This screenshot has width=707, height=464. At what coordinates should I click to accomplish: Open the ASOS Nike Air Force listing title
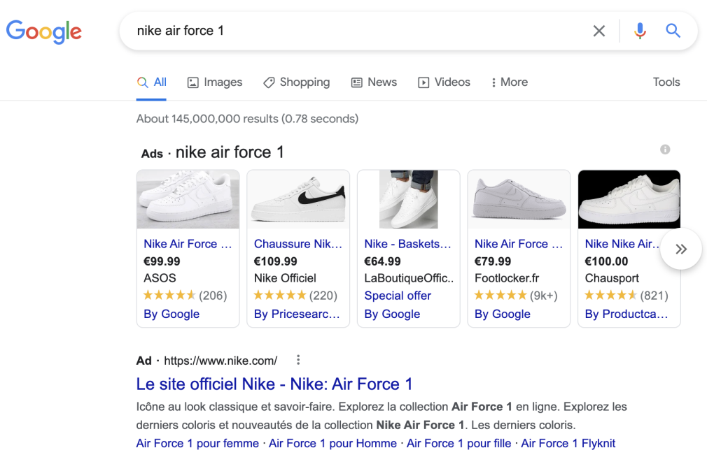pyautogui.click(x=188, y=244)
